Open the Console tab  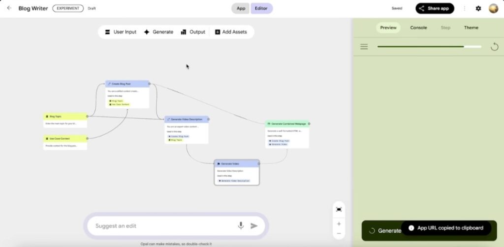click(x=418, y=28)
